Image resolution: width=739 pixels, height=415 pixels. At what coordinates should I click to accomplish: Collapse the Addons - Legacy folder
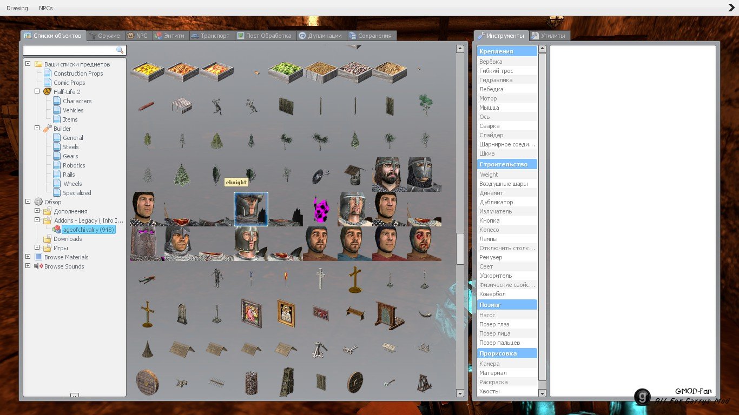(37, 220)
